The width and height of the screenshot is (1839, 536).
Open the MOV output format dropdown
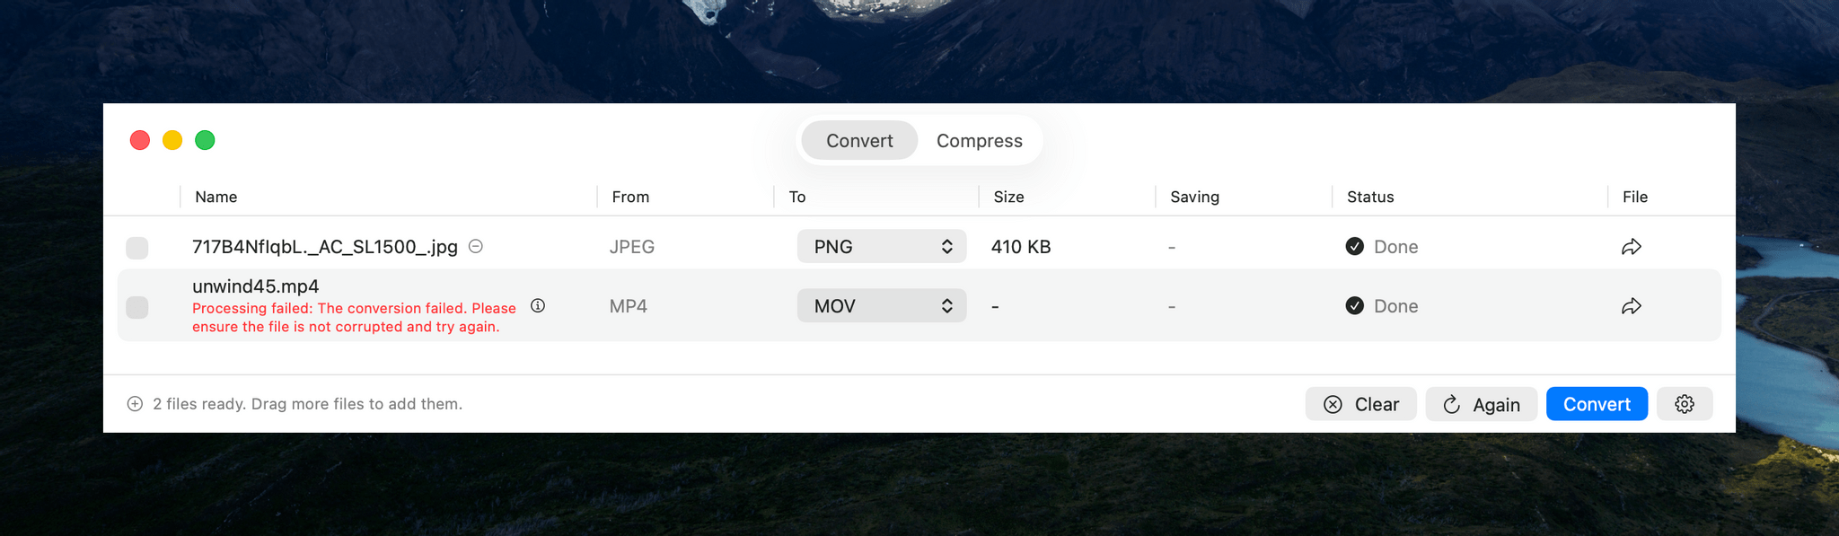pos(881,306)
